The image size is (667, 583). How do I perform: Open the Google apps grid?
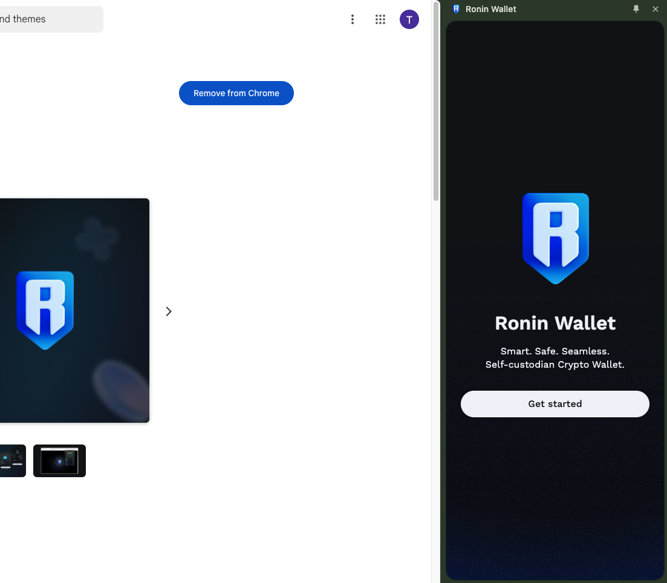(x=380, y=19)
